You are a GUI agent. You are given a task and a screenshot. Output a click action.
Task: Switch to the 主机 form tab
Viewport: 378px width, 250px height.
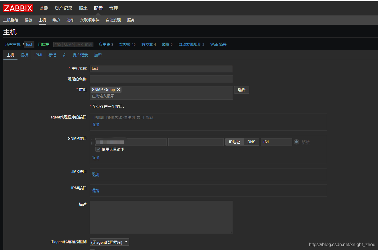[x=10, y=55]
